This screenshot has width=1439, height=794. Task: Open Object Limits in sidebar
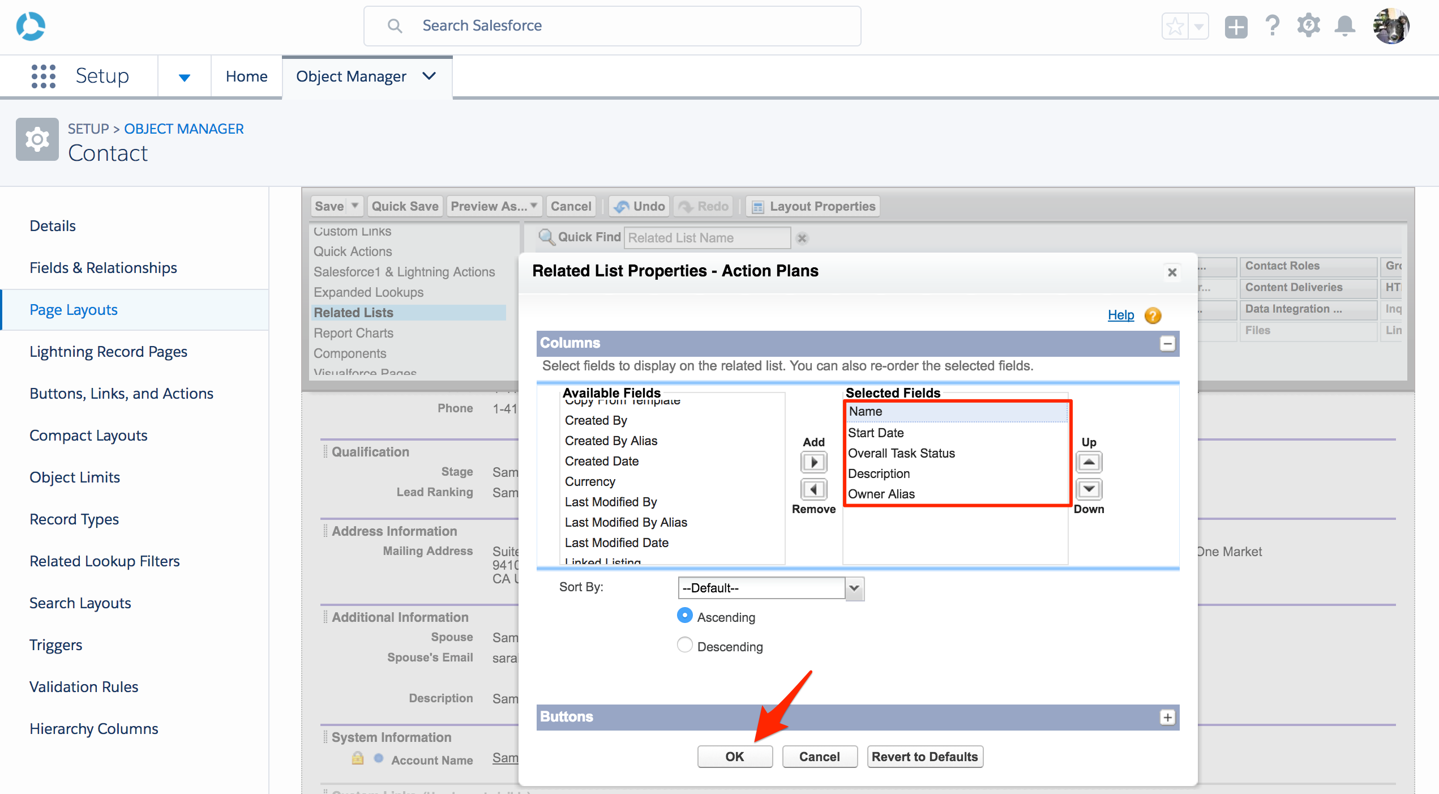75,477
